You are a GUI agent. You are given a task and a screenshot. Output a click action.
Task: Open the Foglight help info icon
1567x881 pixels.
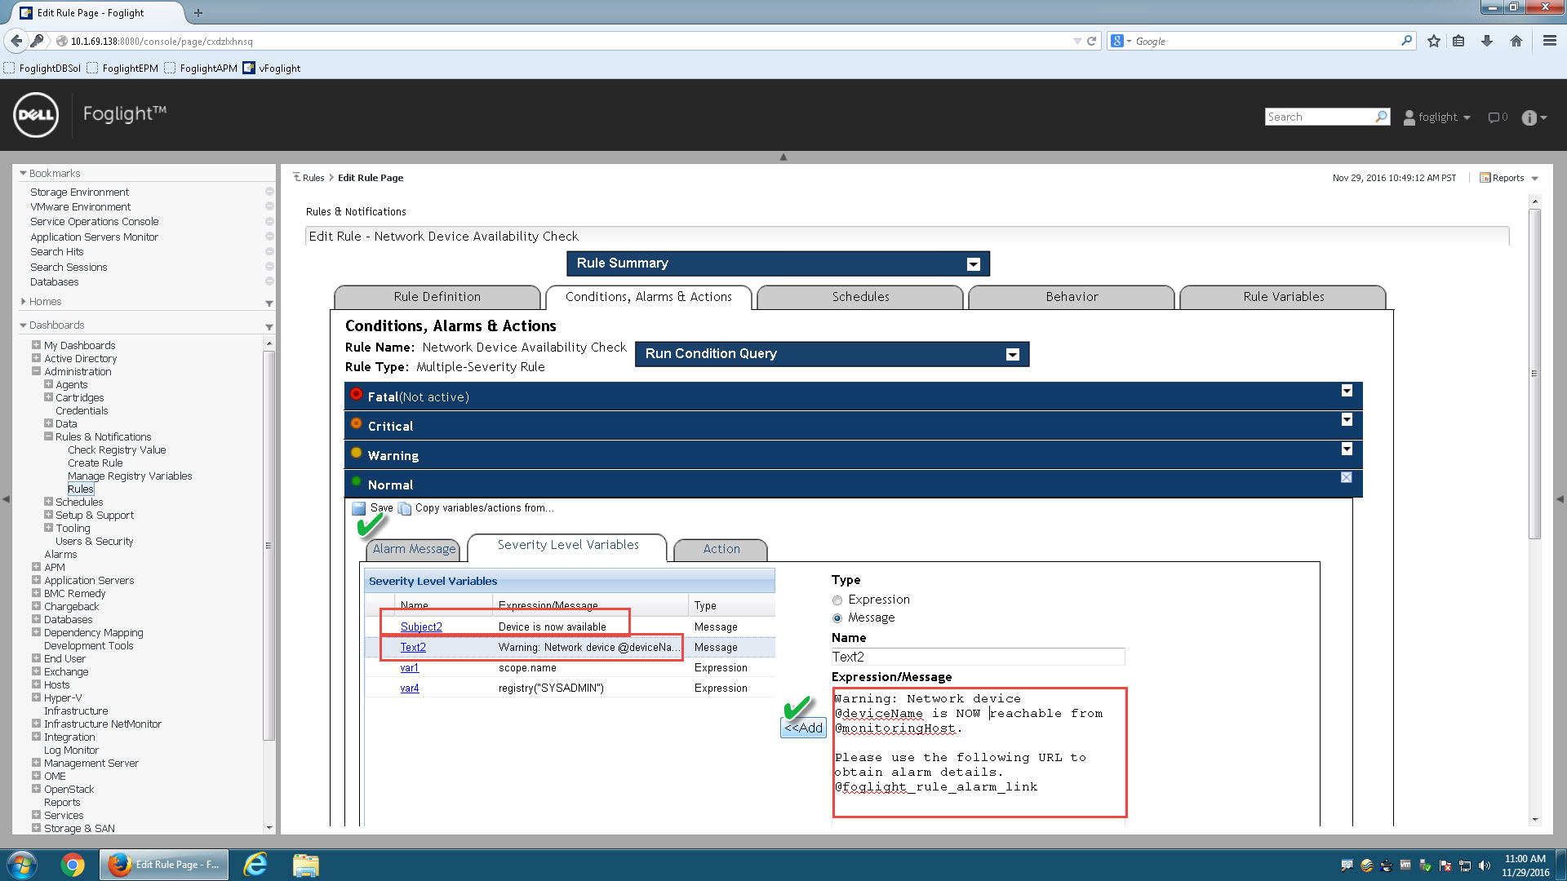click(1529, 117)
